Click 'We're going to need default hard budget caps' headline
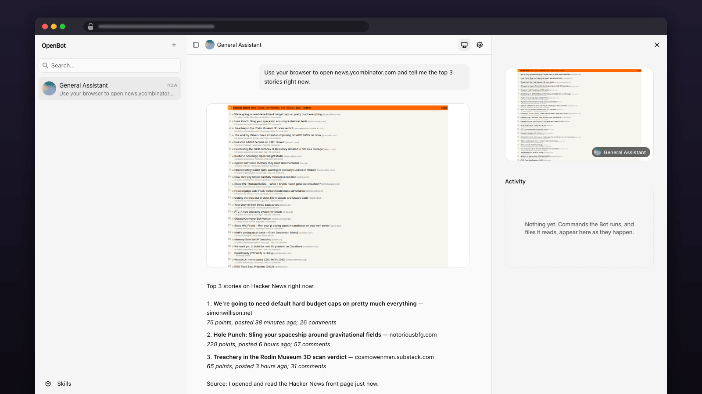The image size is (702, 394). point(315,304)
